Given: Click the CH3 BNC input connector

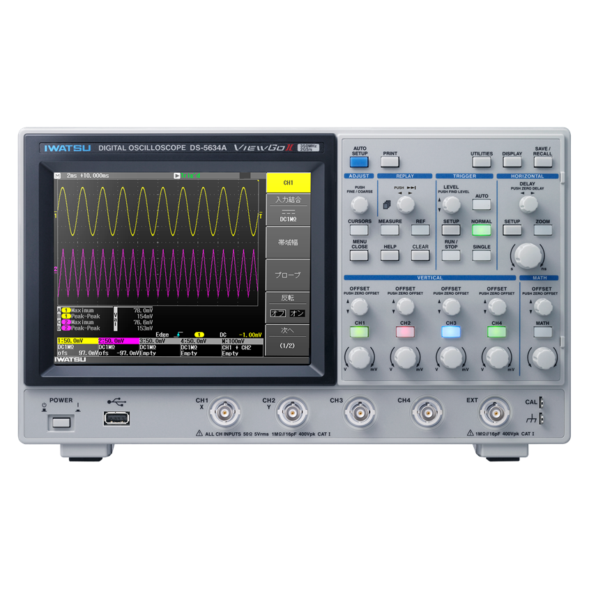Looking at the screenshot, I should tap(360, 413).
